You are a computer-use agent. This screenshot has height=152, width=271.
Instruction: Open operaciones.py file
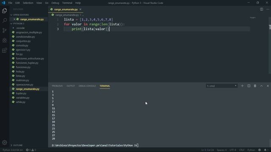point(25,84)
